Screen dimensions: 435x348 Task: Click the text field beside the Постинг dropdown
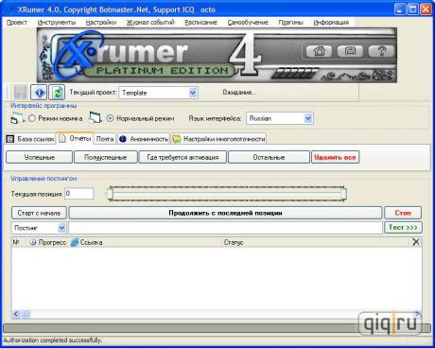(x=225, y=228)
